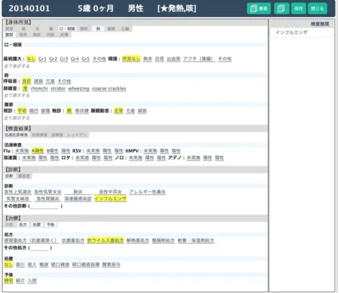The height and width of the screenshot is (293, 339).
Task: Select hMPV 未実施 option
Action: point(150,151)
